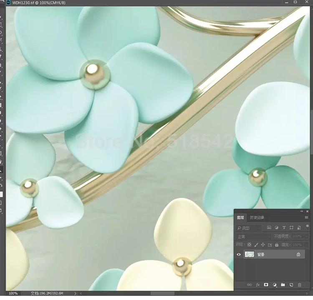The height and width of the screenshot is (300, 313).
Task: Click the 100% zoom field in status bar
Action: 13,293
